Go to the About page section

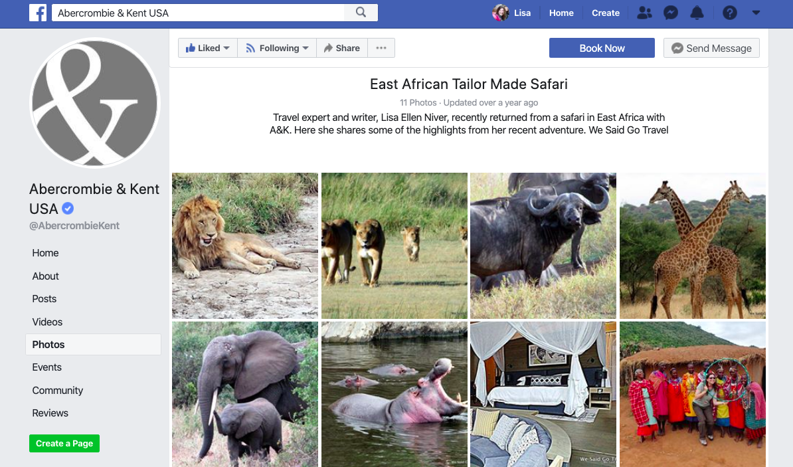pos(46,276)
